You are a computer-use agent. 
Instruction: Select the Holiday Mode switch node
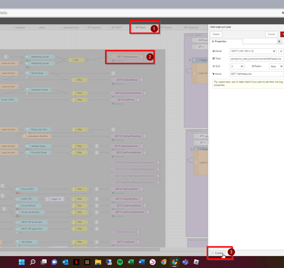(38, 146)
